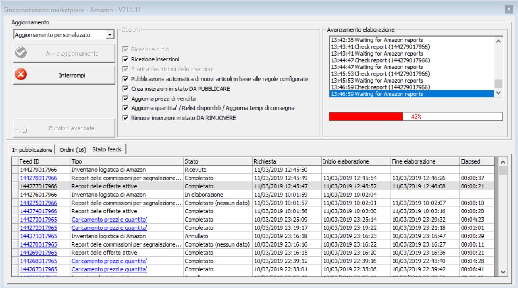Open the Ordini (16) tab

pos(72,149)
